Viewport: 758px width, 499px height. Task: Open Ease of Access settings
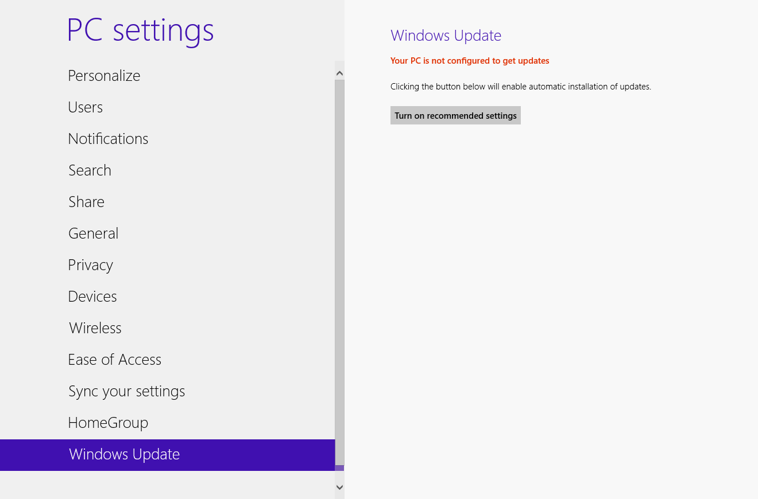click(x=167, y=360)
